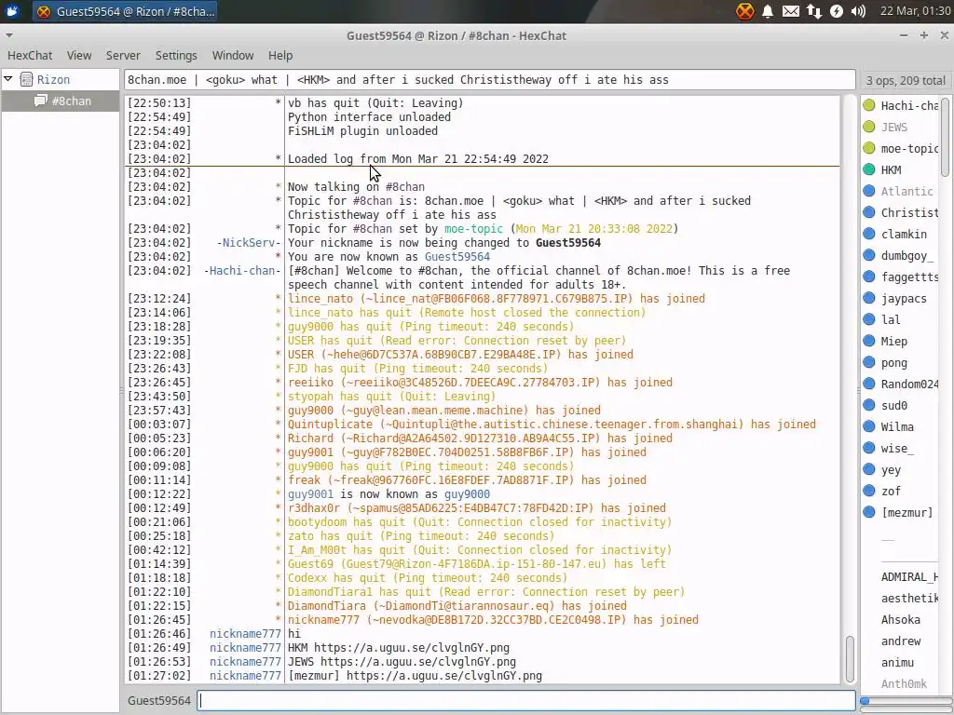Click the green icon beside HKM
This screenshot has width=954, height=715.
pyautogui.click(x=869, y=169)
